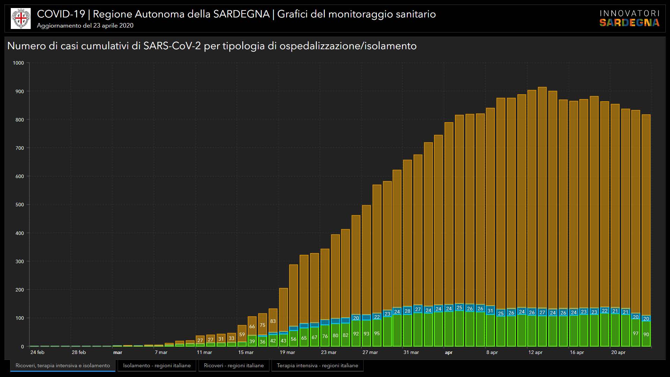
Task: Click the chart title about casi cumulativi
Action: tap(212, 46)
